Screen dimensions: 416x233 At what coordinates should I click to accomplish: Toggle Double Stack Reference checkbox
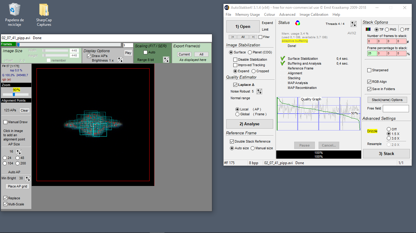point(232,141)
